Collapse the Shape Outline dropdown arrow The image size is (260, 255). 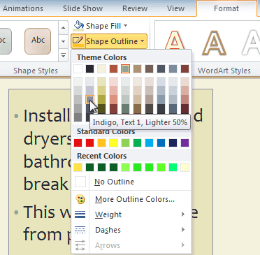[x=143, y=41]
